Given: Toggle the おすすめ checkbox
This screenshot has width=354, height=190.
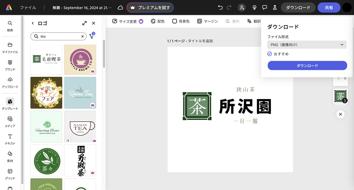Looking at the screenshot, I should 269,54.
